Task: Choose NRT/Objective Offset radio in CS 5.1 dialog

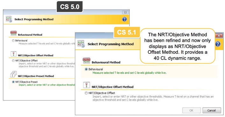Action: (x=86, y=93)
